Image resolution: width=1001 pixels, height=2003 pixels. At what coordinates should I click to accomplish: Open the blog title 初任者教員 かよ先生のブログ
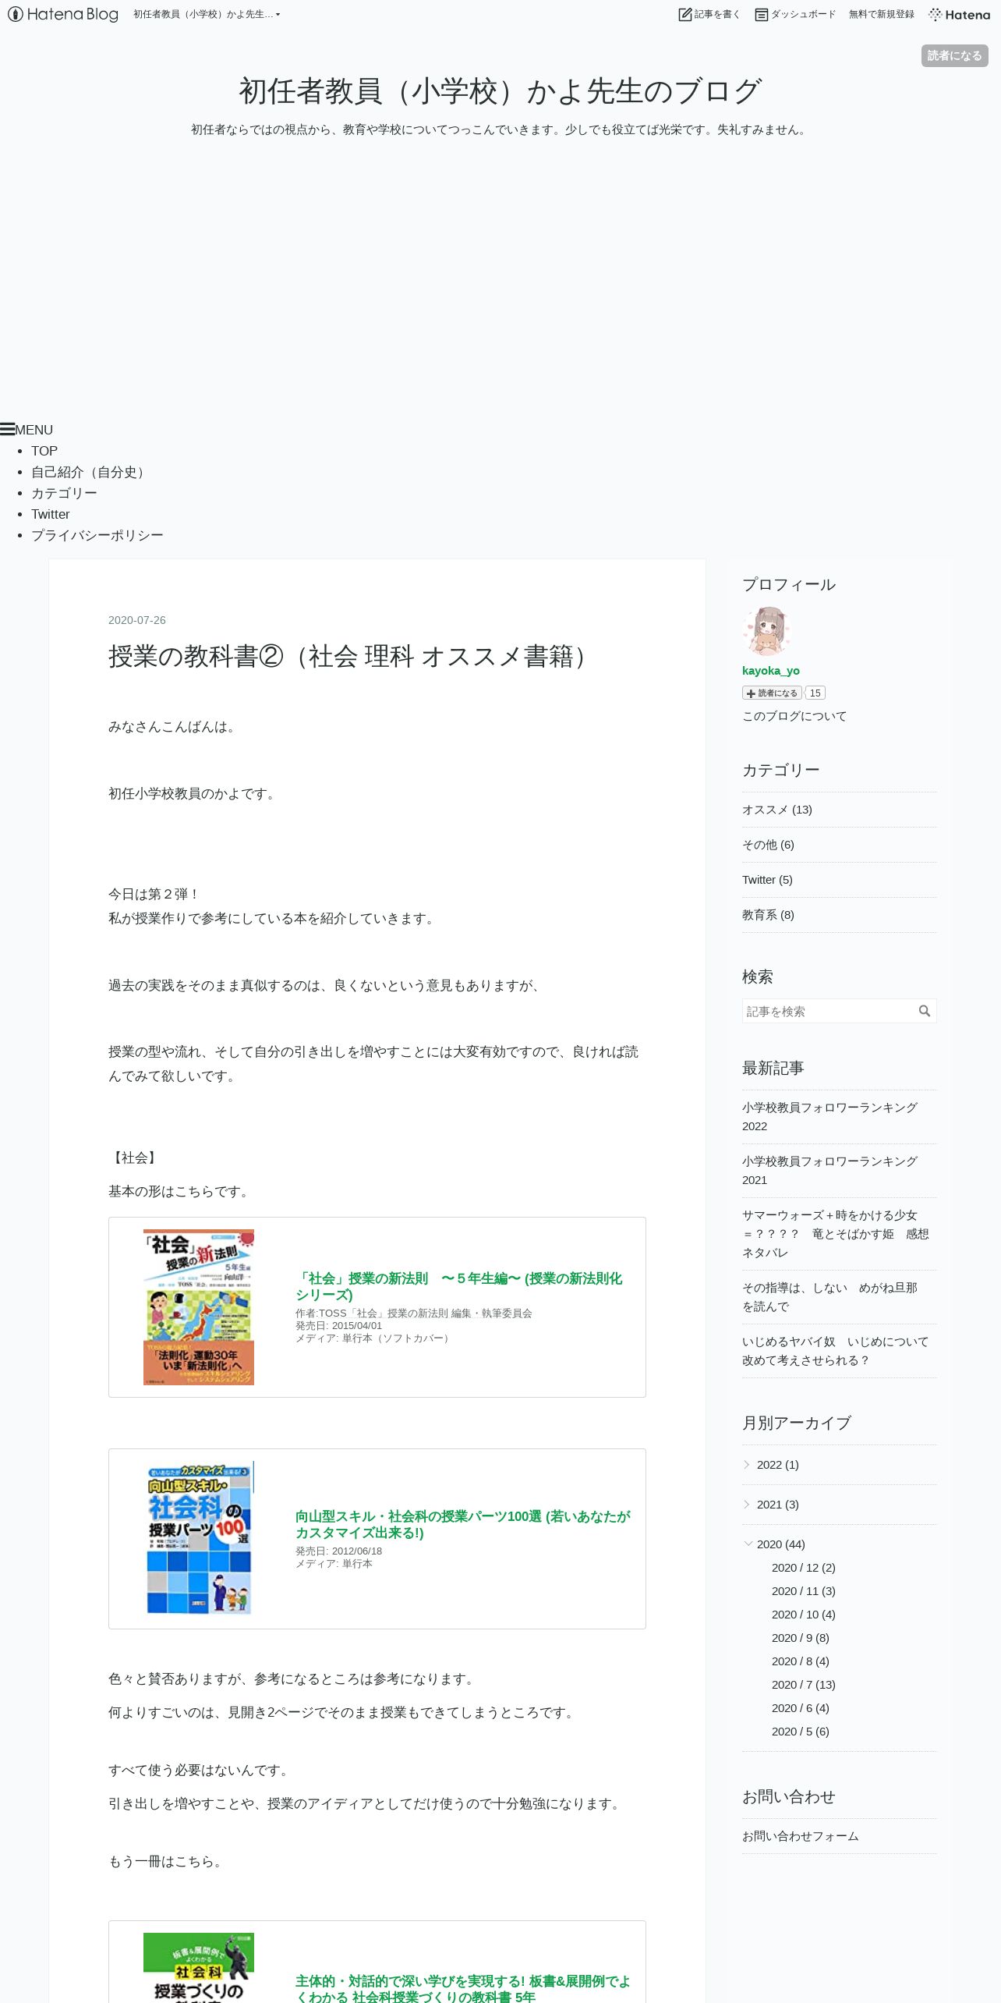pos(500,91)
